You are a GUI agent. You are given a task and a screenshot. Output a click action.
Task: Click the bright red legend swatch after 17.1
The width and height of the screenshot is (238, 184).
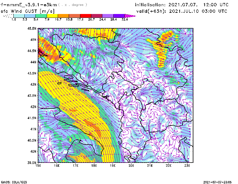pyautogui.click(x=86, y=16)
